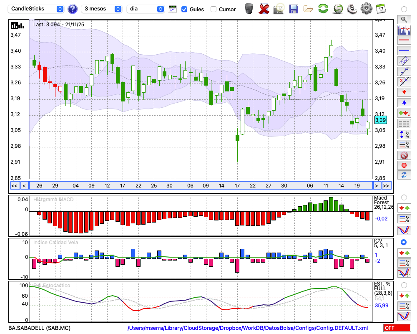This screenshot has width=417, height=334.
Task: Click the red down arrow marker tool
Action: coord(404,92)
